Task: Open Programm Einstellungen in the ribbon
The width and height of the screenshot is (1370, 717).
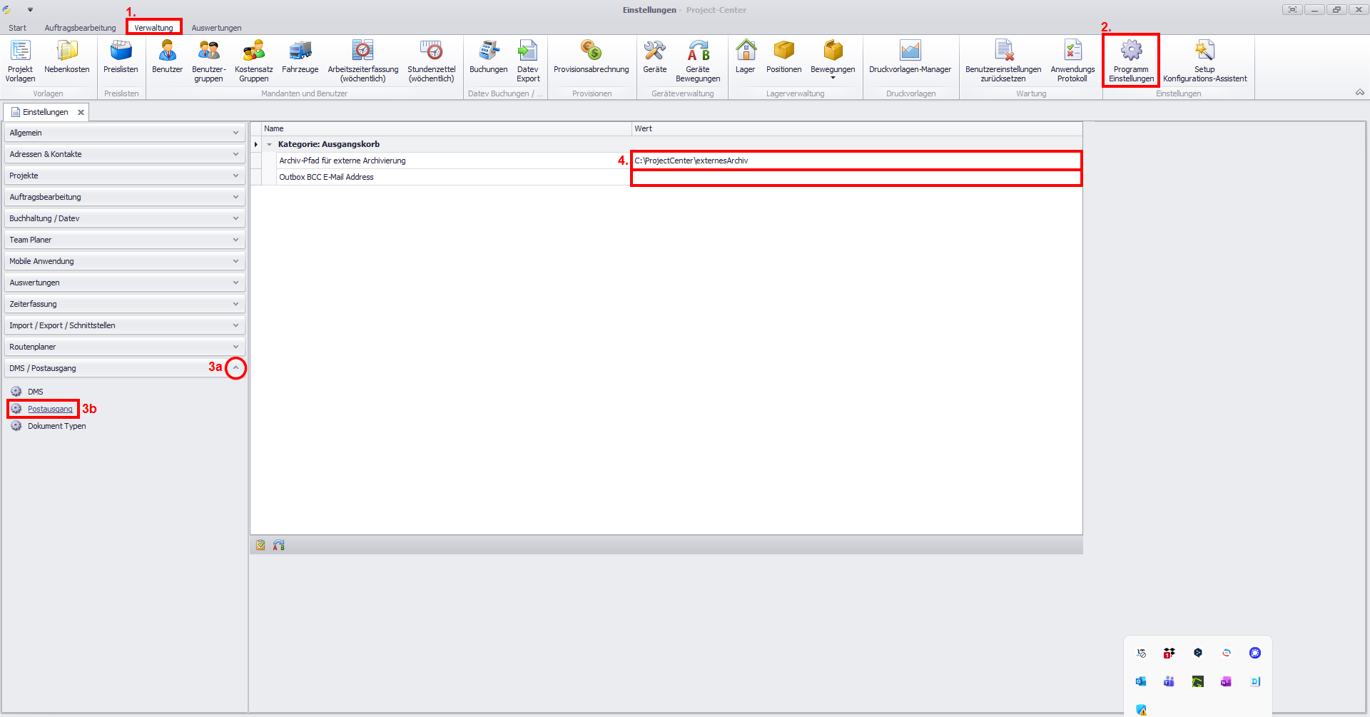Action: tap(1131, 60)
